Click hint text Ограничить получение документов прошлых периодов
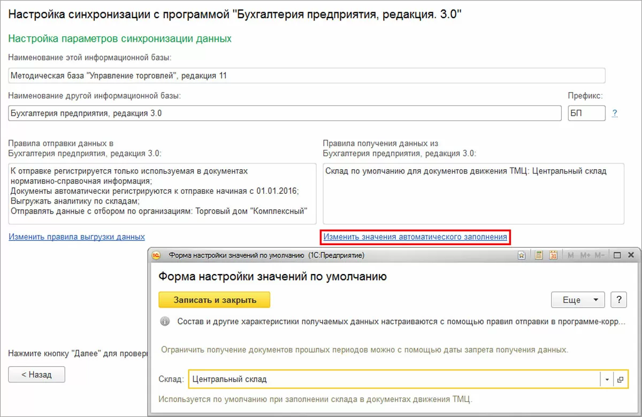The width and height of the screenshot is (642, 417). coord(365,350)
